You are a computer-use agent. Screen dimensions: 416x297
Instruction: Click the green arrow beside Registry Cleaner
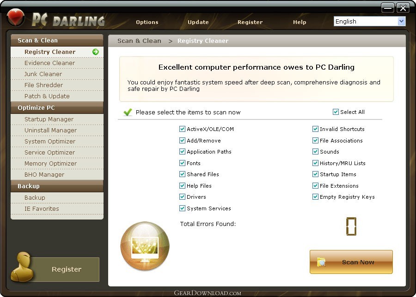tap(96, 52)
